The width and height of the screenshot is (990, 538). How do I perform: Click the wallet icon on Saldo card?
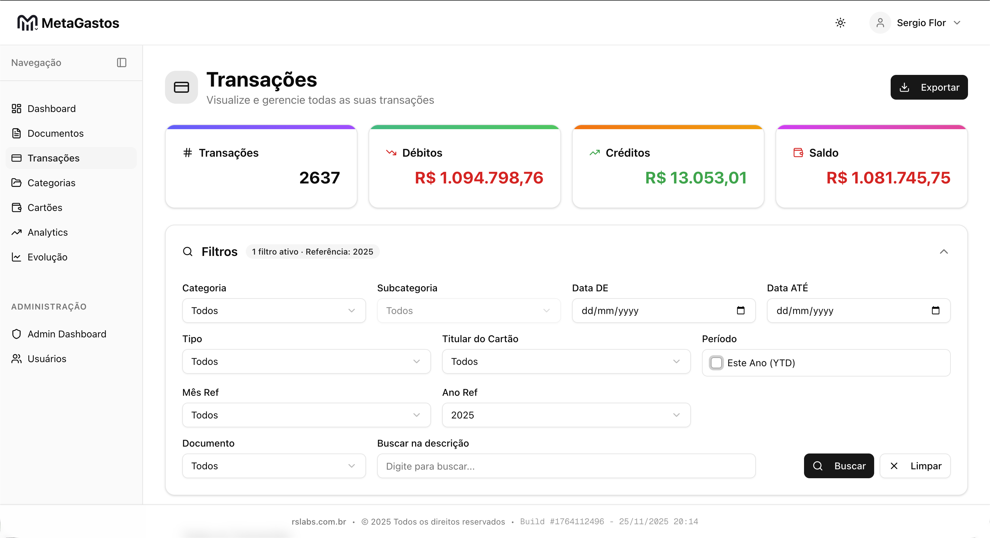(x=798, y=153)
